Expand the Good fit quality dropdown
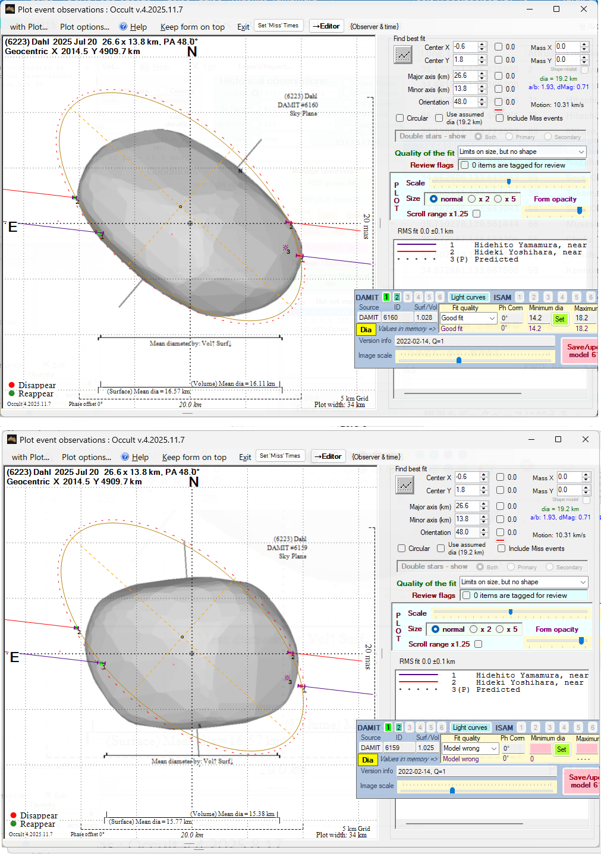This screenshot has width=601, height=860. pyautogui.click(x=492, y=319)
